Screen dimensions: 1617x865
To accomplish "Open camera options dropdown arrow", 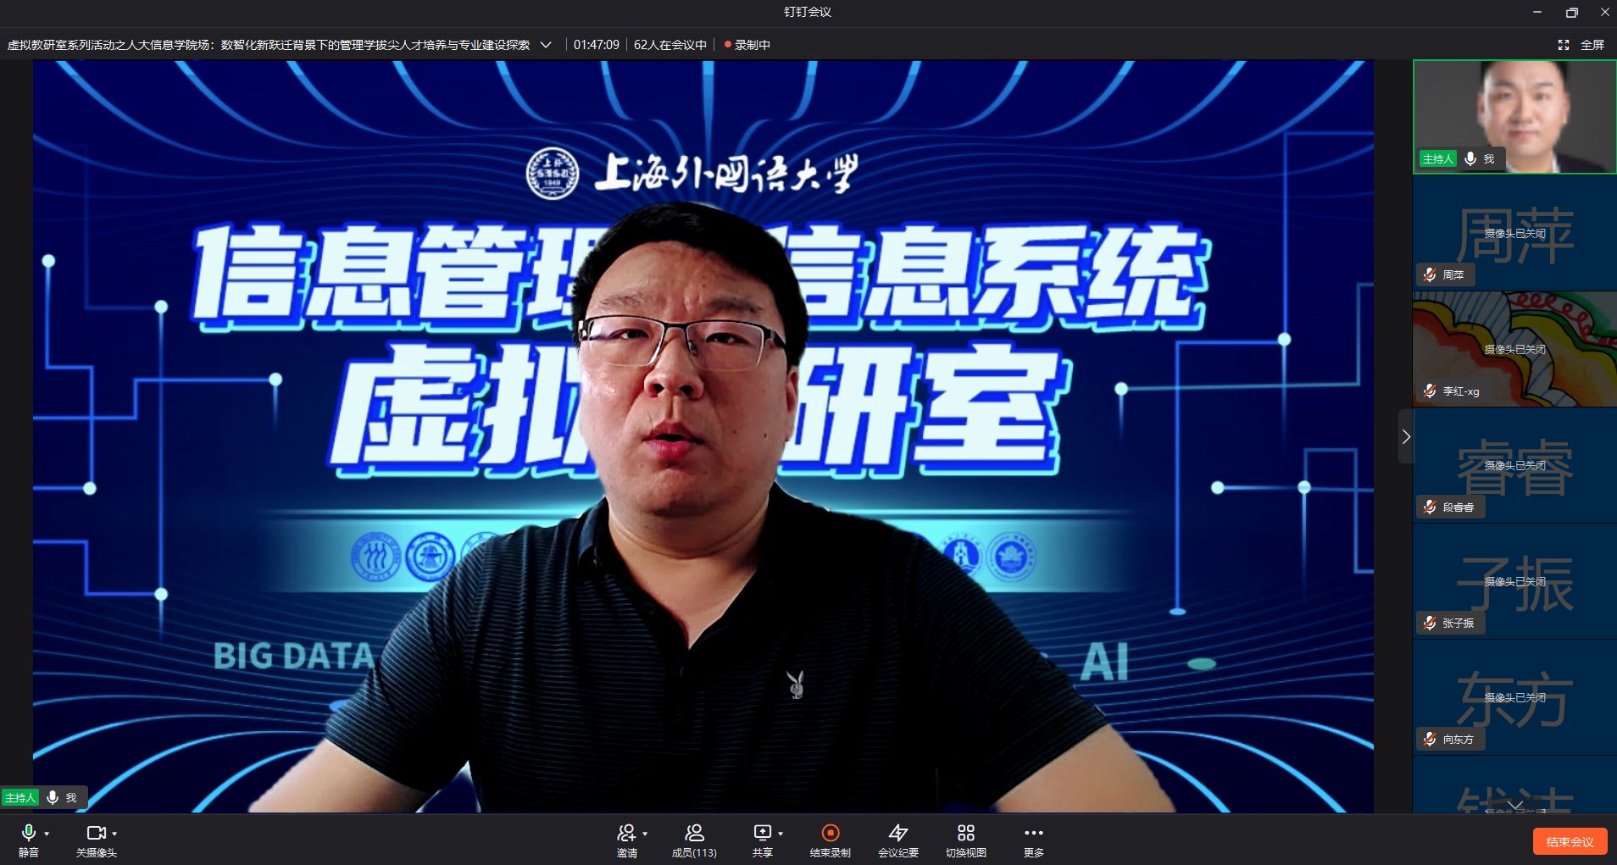I will pyautogui.click(x=114, y=834).
